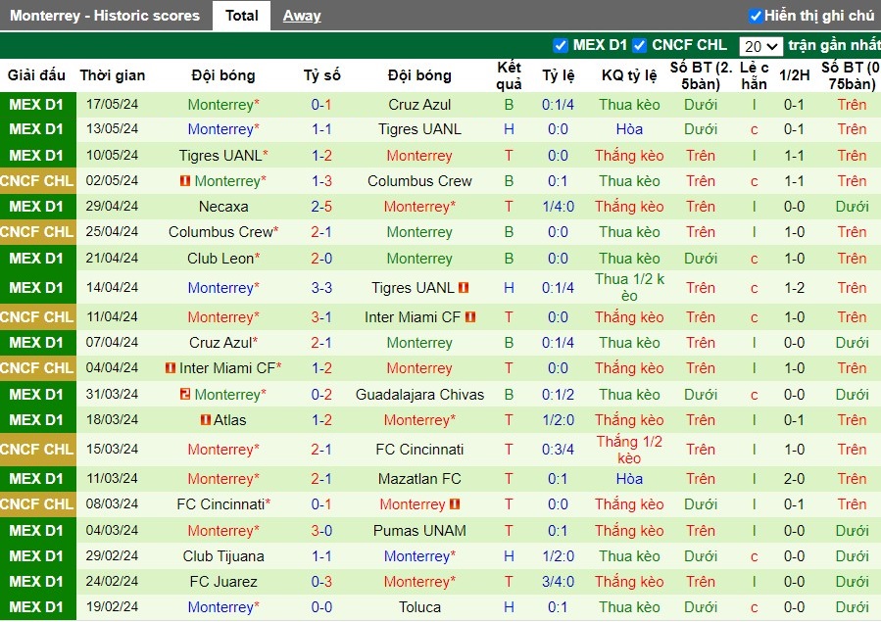This screenshot has height=622, width=881.
Task: Click the two red cards icon on 31/03/24 row
Action: coord(185,394)
